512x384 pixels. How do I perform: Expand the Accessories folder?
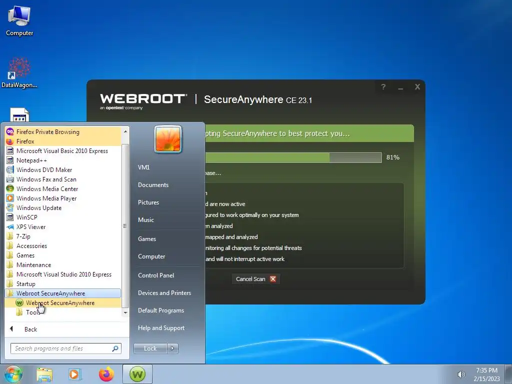pos(62,246)
